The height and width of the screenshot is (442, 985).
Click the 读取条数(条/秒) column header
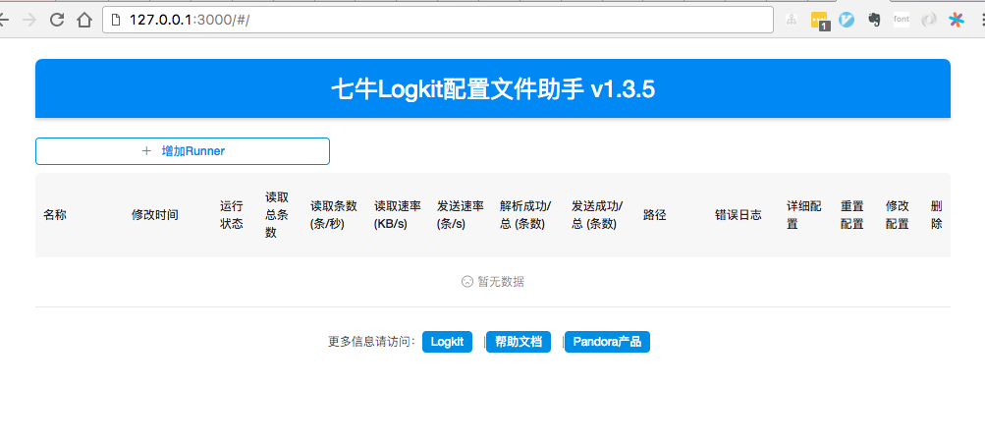(x=334, y=215)
